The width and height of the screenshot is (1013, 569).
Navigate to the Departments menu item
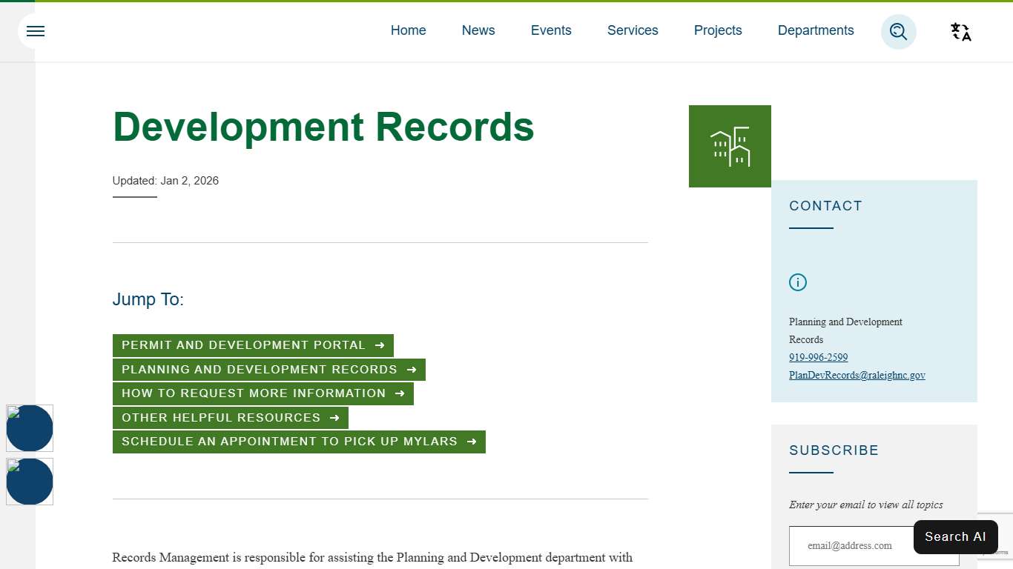click(x=816, y=30)
